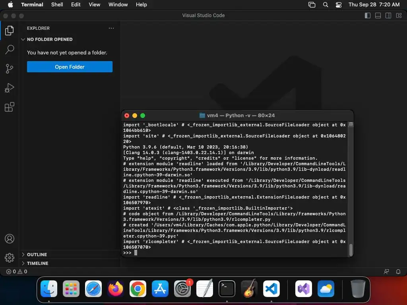Open the Extensions view icon
The image size is (407, 305).
click(10, 107)
